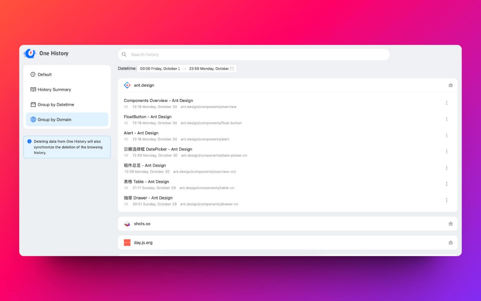Click the One History title text
Image resolution: width=481 pixels, height=301 pixels.
click(x=54, y=53)
